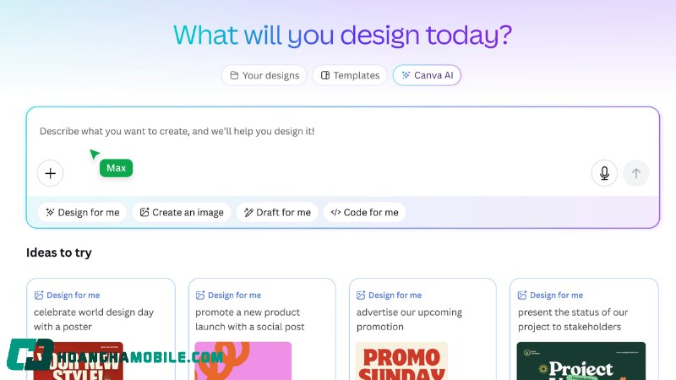Open the Your designs tab
The width and height of the screenshot is (676, 380).
click(264, 75)
